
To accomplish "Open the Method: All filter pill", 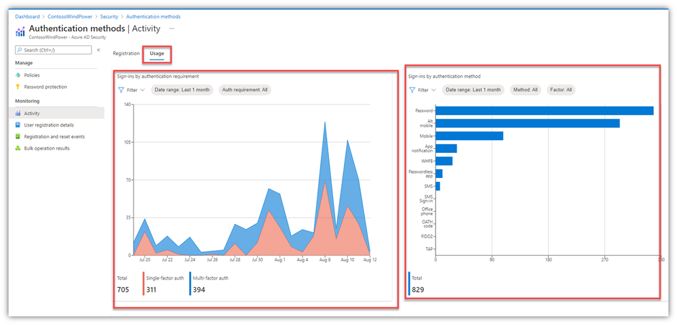I will [x=525, y=90].
